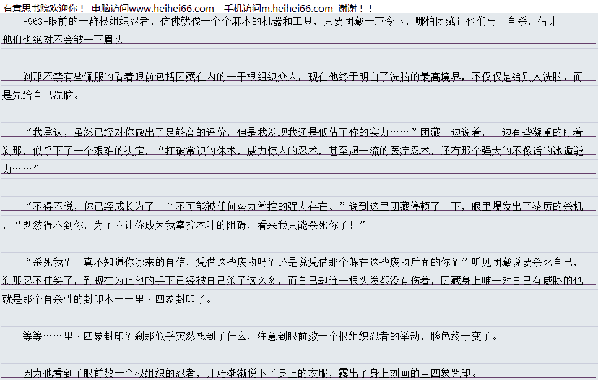Click the lone line 力……”

(21, 169)
